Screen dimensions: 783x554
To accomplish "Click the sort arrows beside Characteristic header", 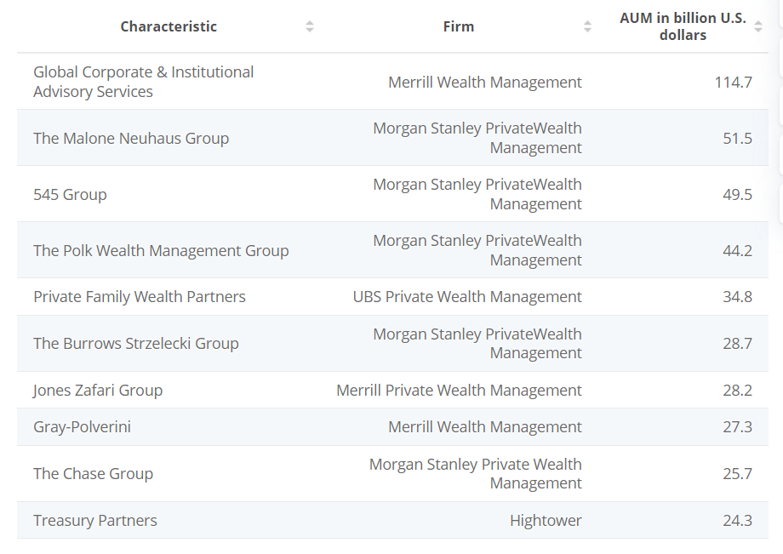I will pos(310,26).
